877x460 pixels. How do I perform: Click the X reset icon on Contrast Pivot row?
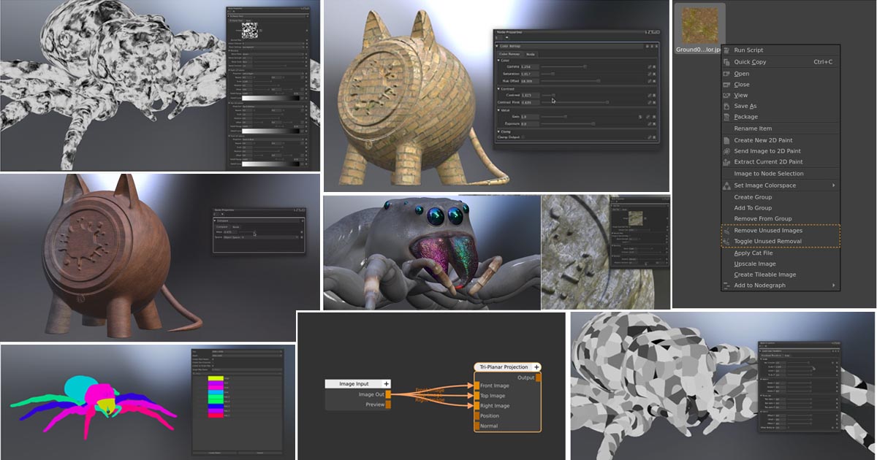[654, 102]
